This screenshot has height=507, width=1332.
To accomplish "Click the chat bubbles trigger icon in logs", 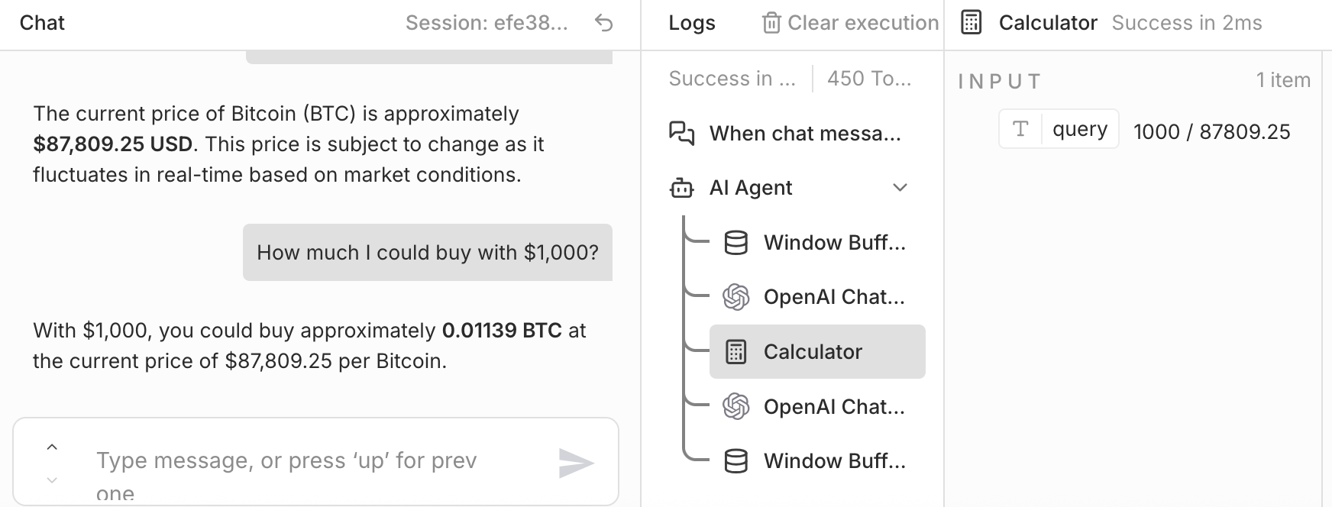I will [681, 134].
